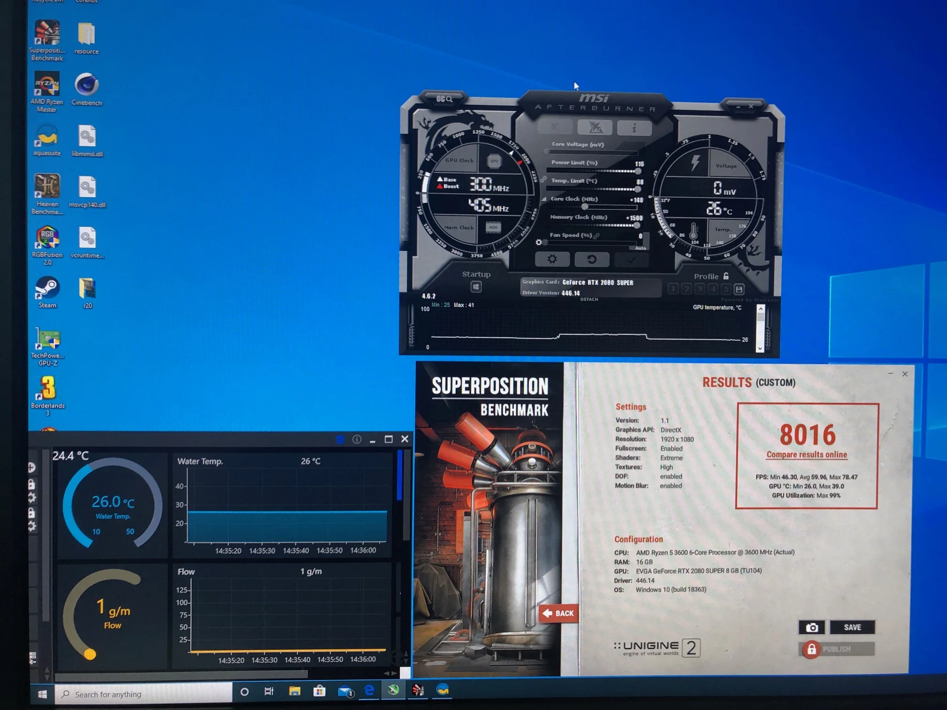947x710 pixels.
Task: Open the Windows Start menu
Action: 42,694
